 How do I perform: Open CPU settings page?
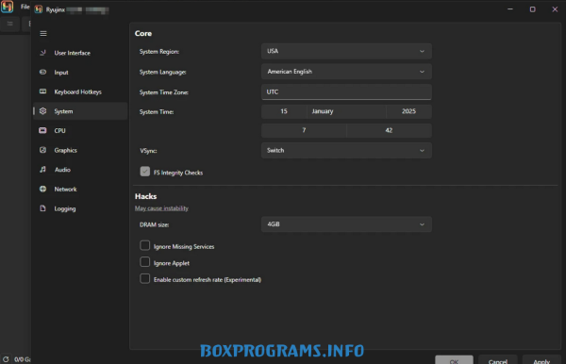click(x=80, y=130)
